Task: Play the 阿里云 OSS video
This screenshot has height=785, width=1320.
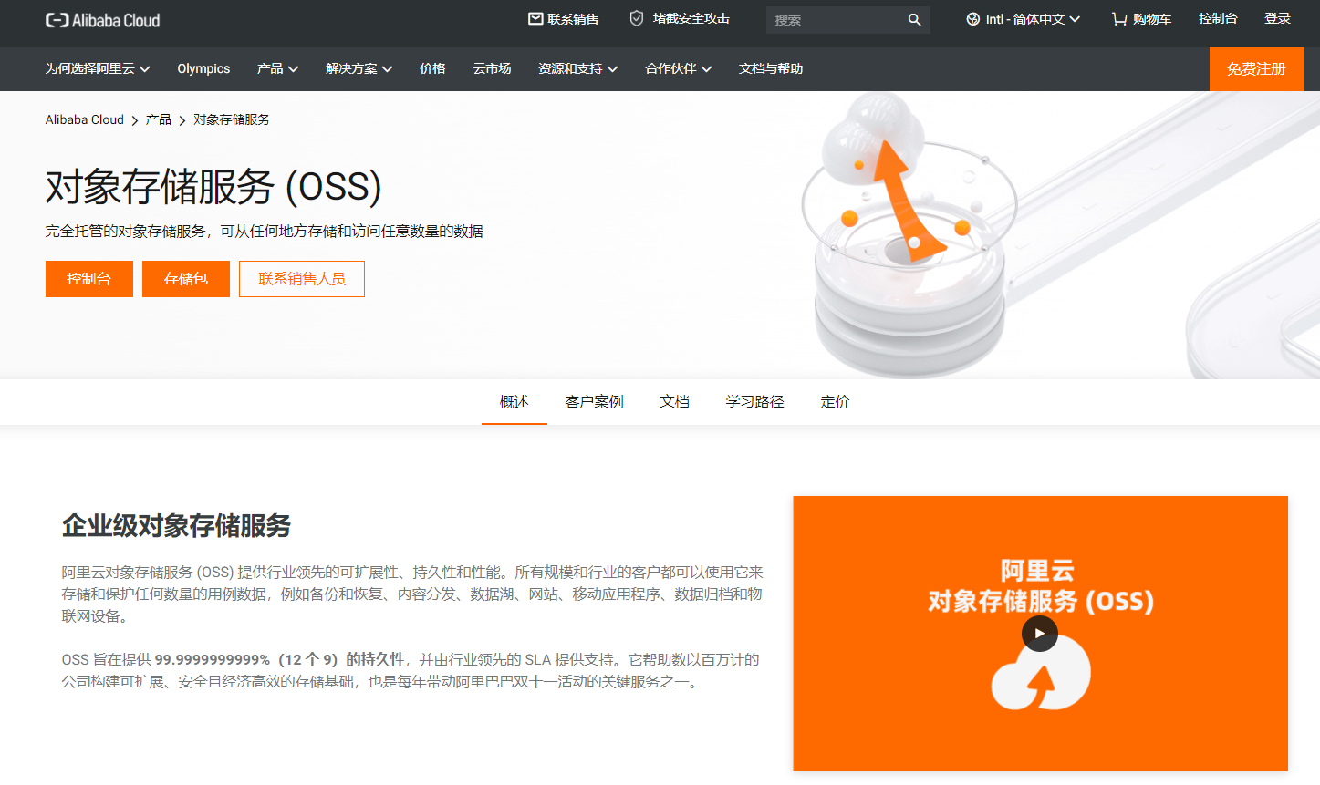Action: [1040, 633]
